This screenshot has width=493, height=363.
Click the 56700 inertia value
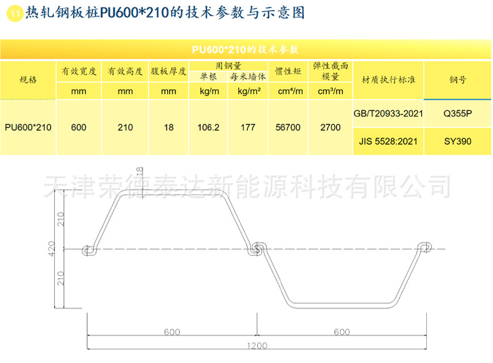point(288,128)
